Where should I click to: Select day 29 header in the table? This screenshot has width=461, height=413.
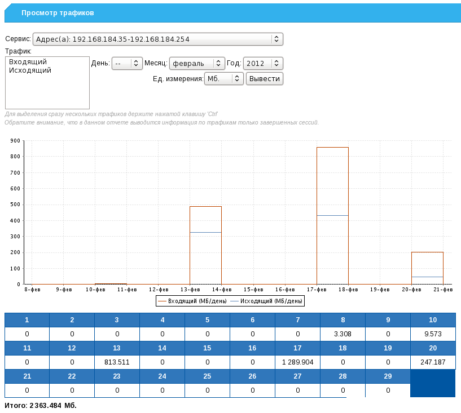388,376
